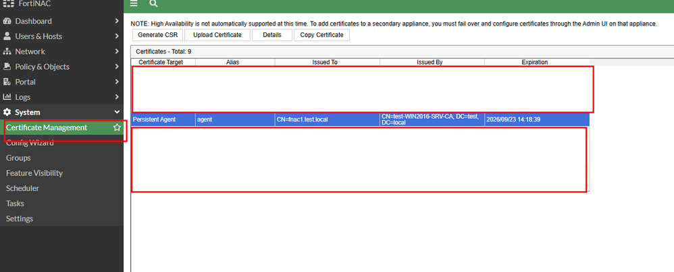Click the Policy & Objects icon
The height and width of the screenshot is (272, 674).
(x=7, y=67)
